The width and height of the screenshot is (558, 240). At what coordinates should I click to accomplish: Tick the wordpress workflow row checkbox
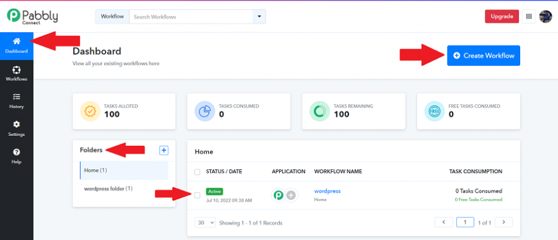pyautogui.click(x=197, y=195)
